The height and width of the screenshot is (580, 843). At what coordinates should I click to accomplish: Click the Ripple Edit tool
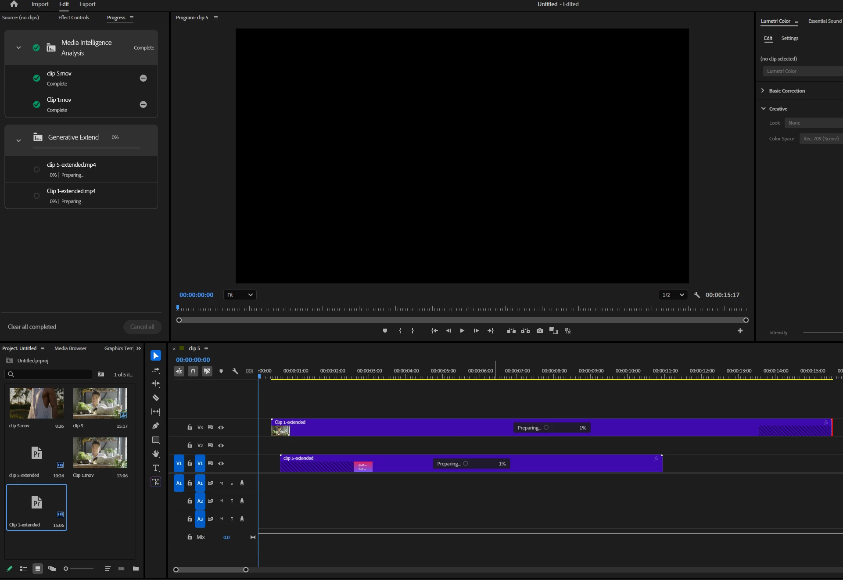[x=156, y=383]
